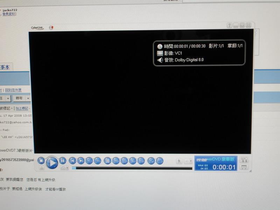Open the 轉寄 forward dropdown arrow

pos(28,98)
